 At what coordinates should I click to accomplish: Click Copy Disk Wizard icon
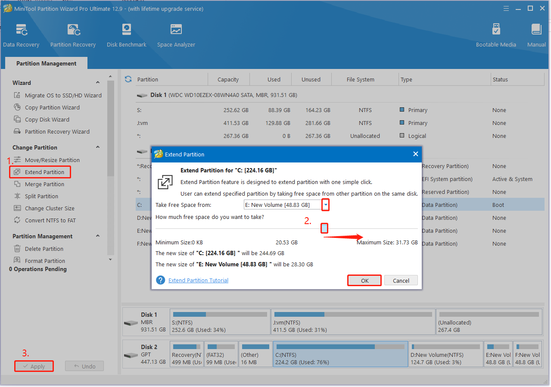point(17,119)
